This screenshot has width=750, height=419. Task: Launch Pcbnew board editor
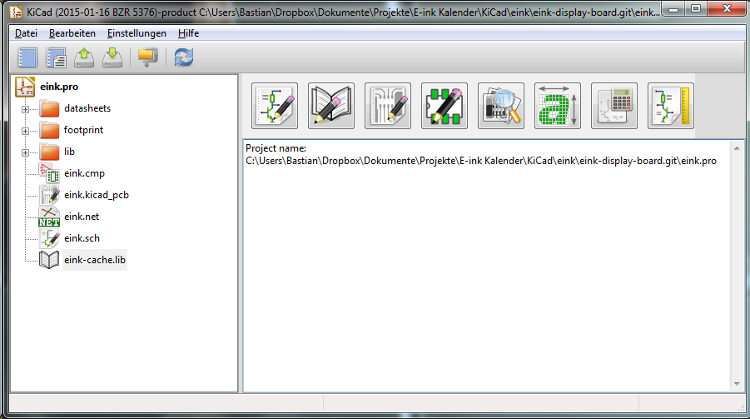(388, 106)
